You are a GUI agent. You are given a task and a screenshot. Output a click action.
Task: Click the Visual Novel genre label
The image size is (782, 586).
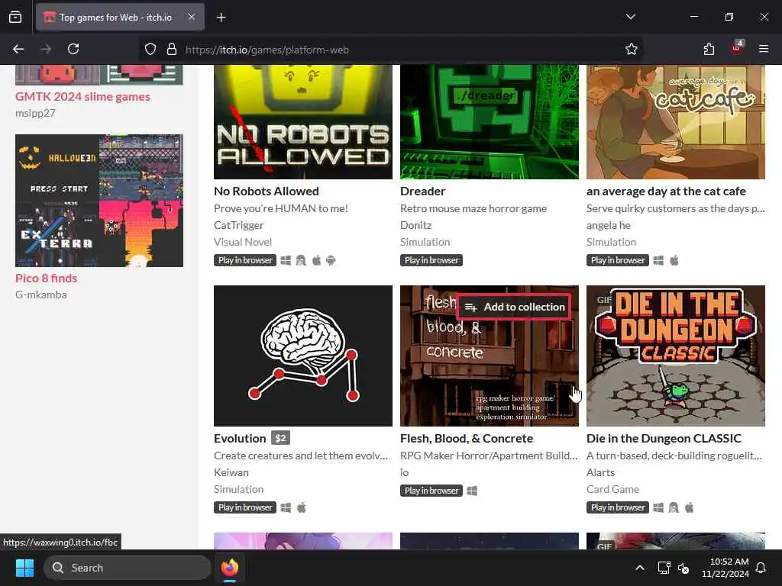[x=243, y=242]
